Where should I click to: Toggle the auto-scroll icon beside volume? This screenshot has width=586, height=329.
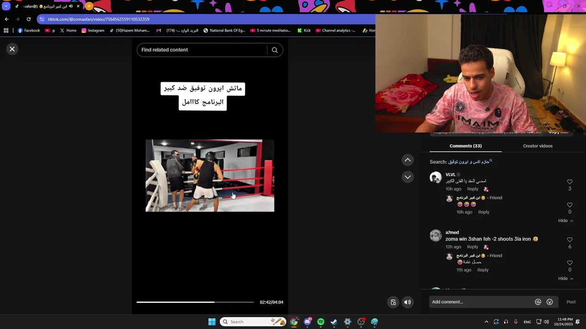point(393,302)
